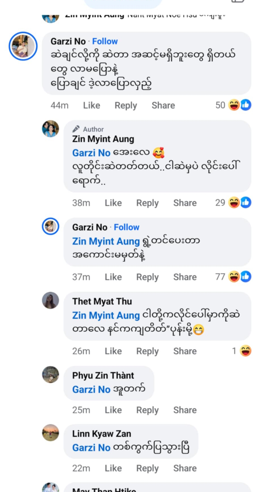View reactions on Garzi No's 50-reaction comment
The height and width of the screenshot is (492, 260).
coord(234,105)
